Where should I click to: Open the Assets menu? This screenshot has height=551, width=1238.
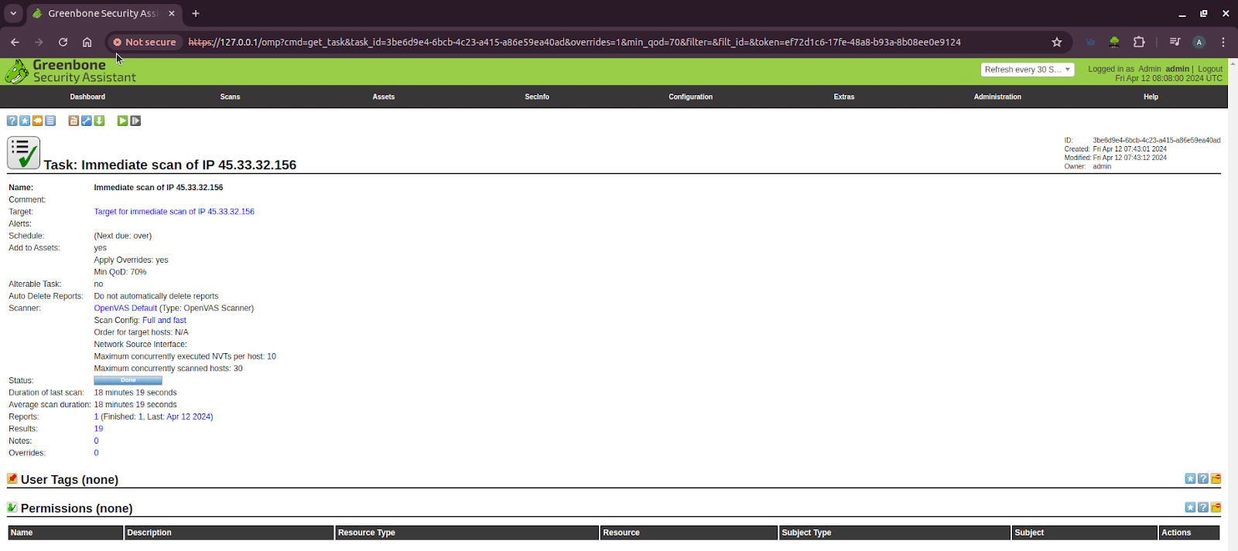tap(384, 97)
